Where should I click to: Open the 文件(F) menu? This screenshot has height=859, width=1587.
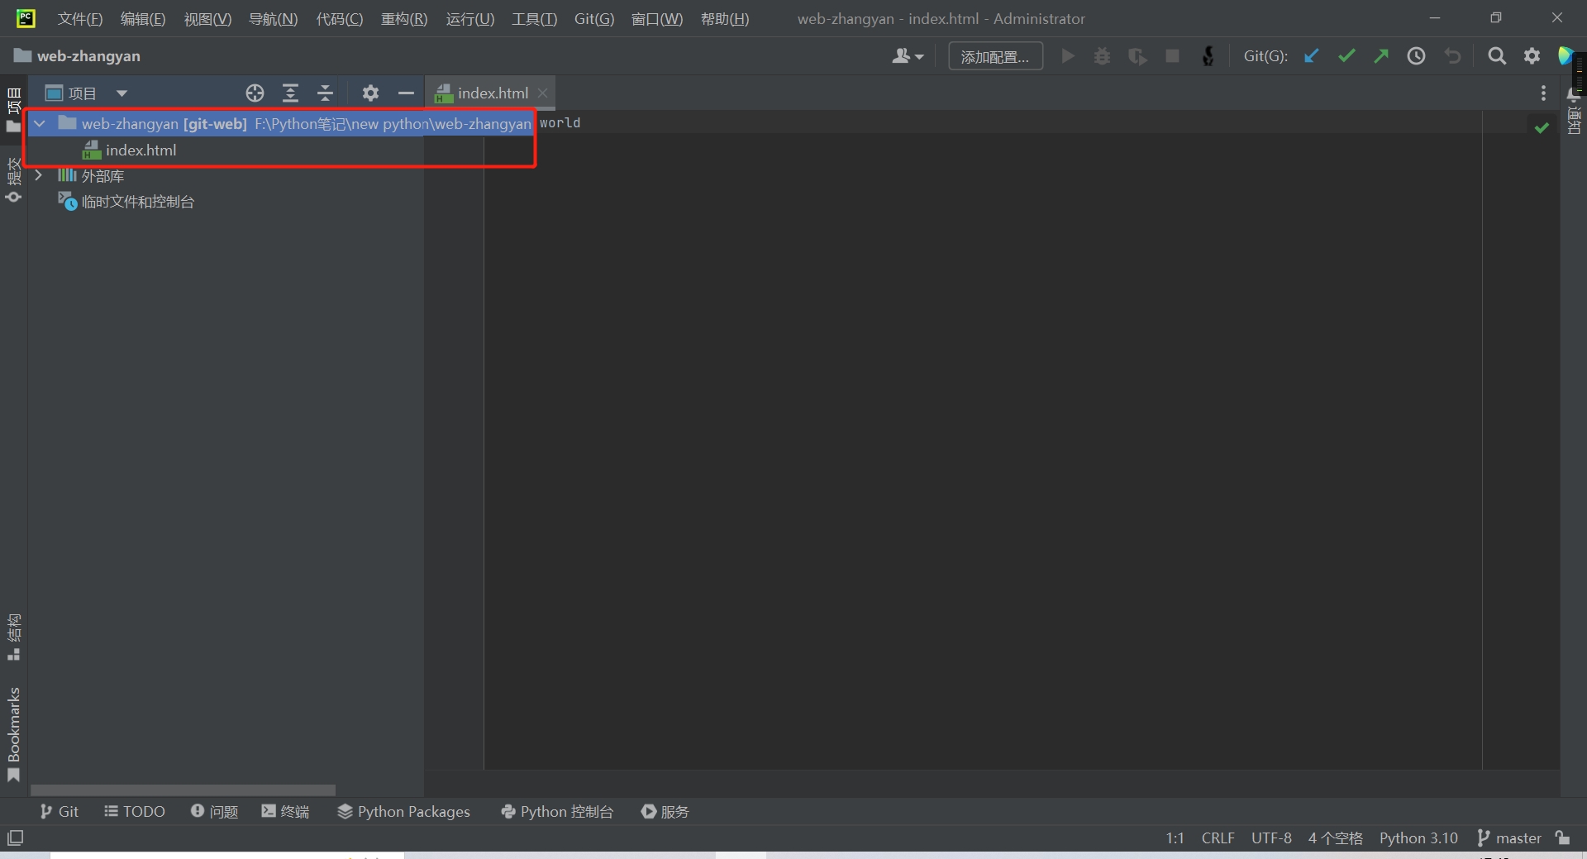pyautogui.click(x=79, y=18)
